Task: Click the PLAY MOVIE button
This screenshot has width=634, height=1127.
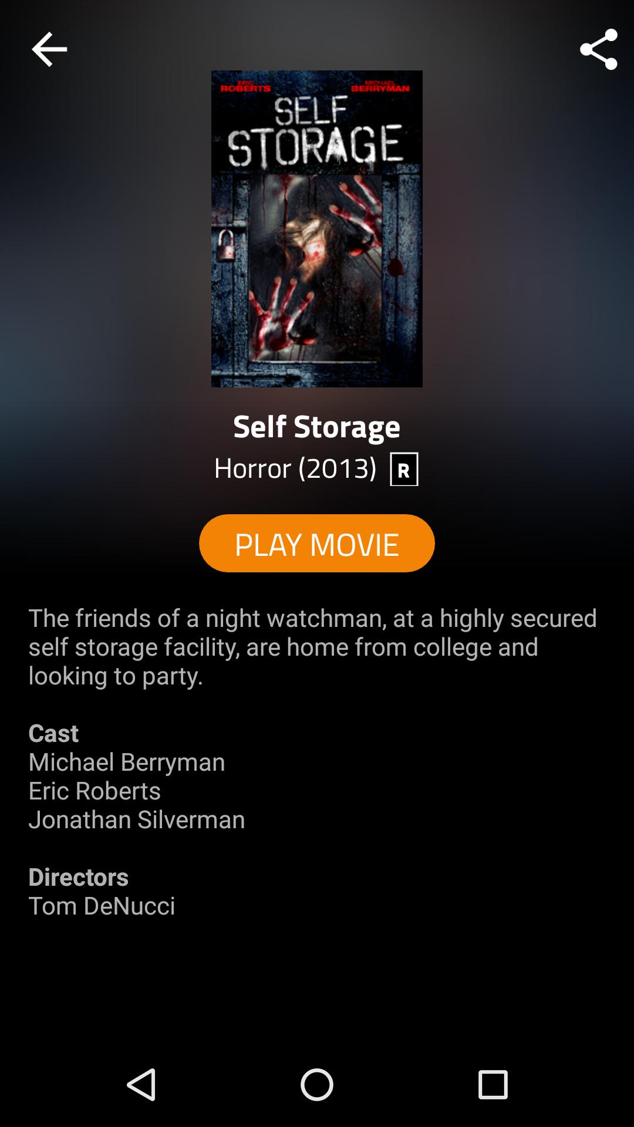Action: point(317,543)
